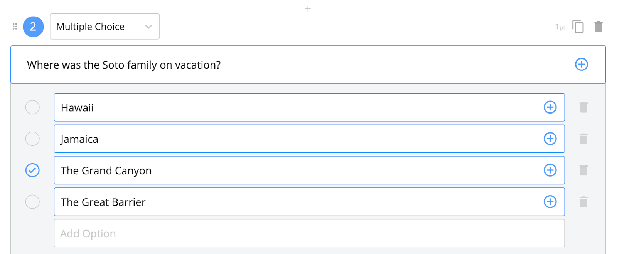
Task: Insert new question with the top plus
Action: point(308,8)
